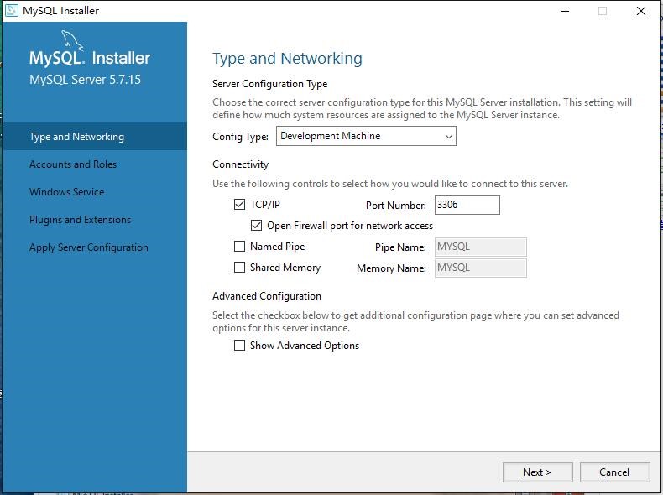This screenshot has width=663, height=495.
Task: Select Plugins and Extensions in sidebar
Action: click(x=80, y=220)
